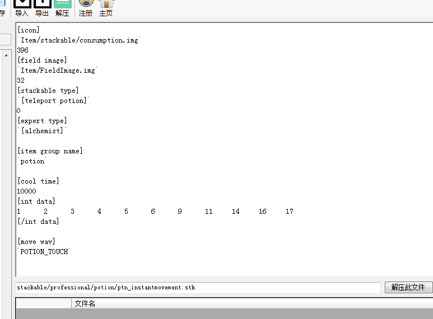Click the [field image] tag line
The image size is (433, 319).
pyautogui.click(x=42, y=60)
